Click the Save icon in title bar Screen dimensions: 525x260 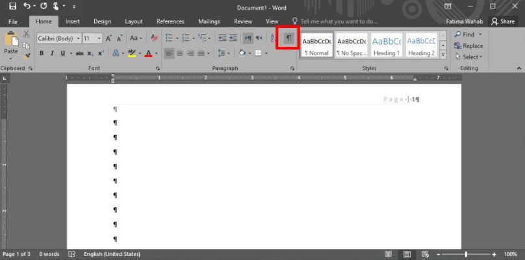click(12, 6)
